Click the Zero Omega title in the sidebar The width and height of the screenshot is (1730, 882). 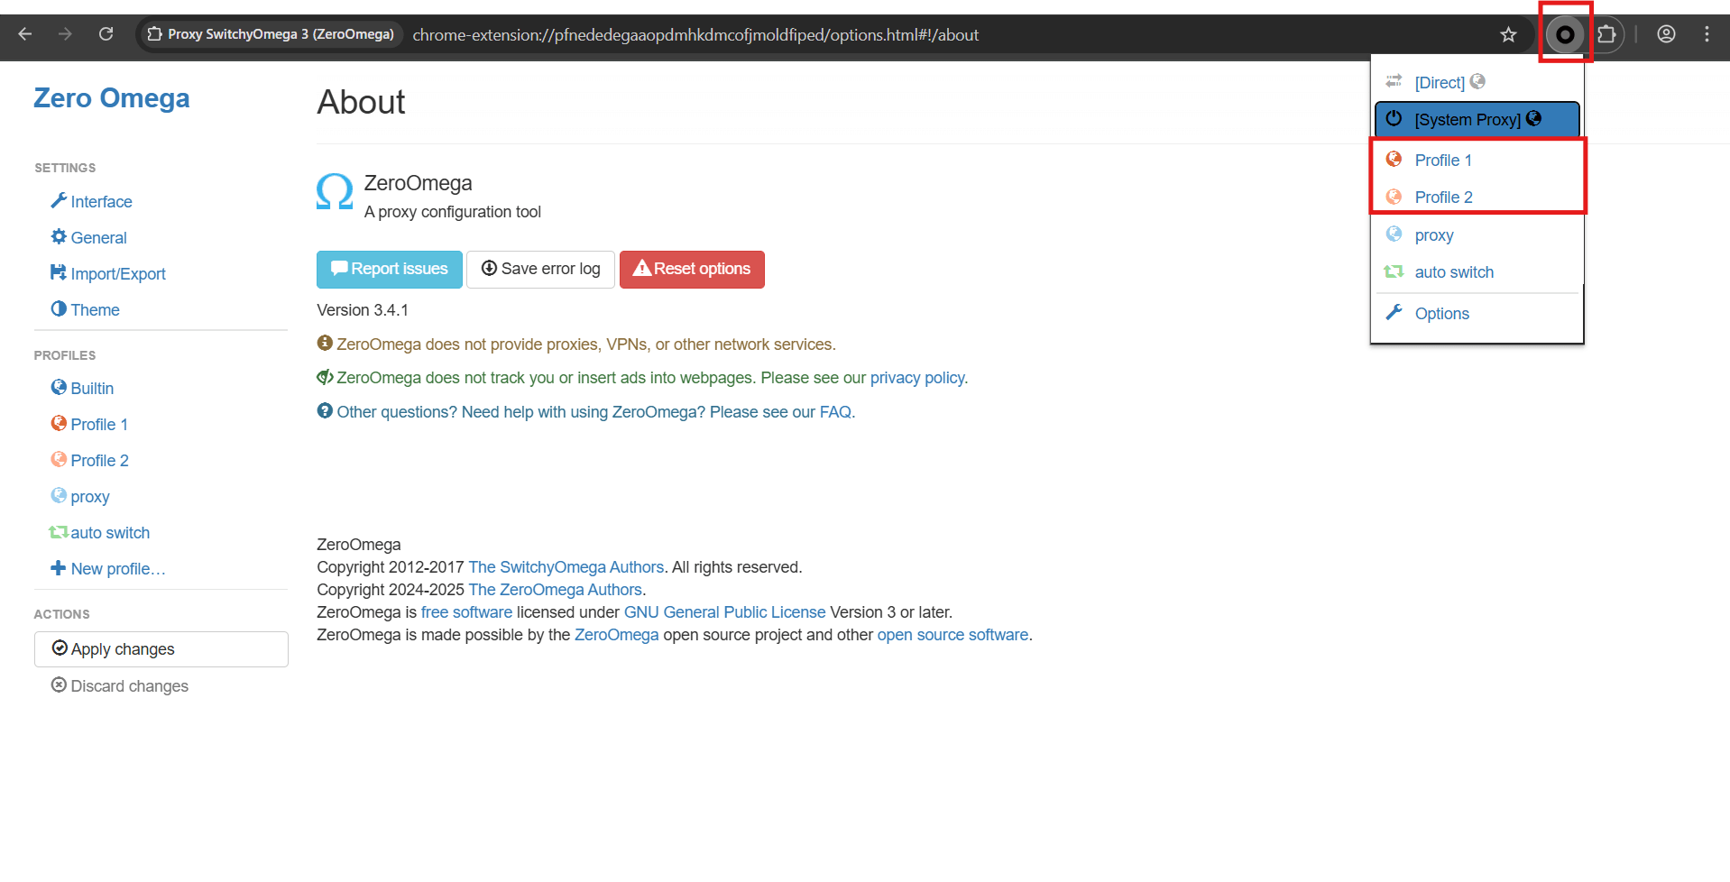point(112,97)
